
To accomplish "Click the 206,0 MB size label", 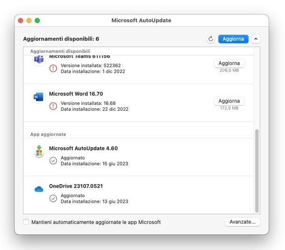I will click(x=229, y=71).
